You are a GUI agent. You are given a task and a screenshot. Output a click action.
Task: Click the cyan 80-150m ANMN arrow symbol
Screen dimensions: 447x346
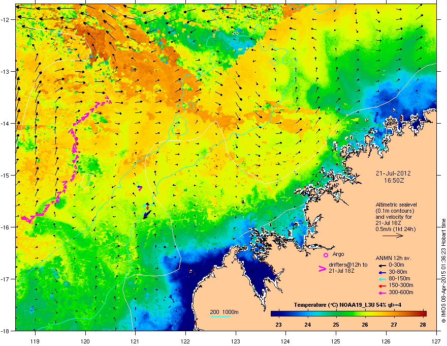pyautogui.click(x=381, y=279)
